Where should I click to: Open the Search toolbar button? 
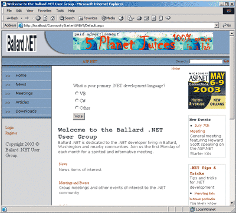pyautogui.click(x=67, y=18)
